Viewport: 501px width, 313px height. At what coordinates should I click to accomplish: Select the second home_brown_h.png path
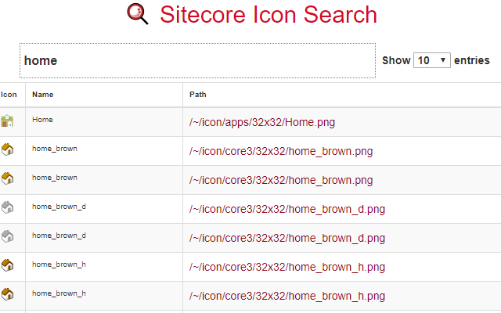coord(287,297)
